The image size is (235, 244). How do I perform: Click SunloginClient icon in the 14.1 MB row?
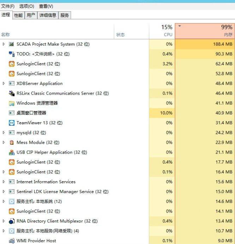12,211
